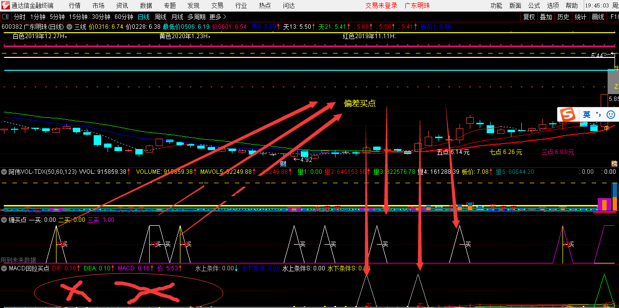The width and height of the screenshot is (619, 308).
Task: Switch Sogou input language with 英 icon
Action: click(x=587, y=114)
